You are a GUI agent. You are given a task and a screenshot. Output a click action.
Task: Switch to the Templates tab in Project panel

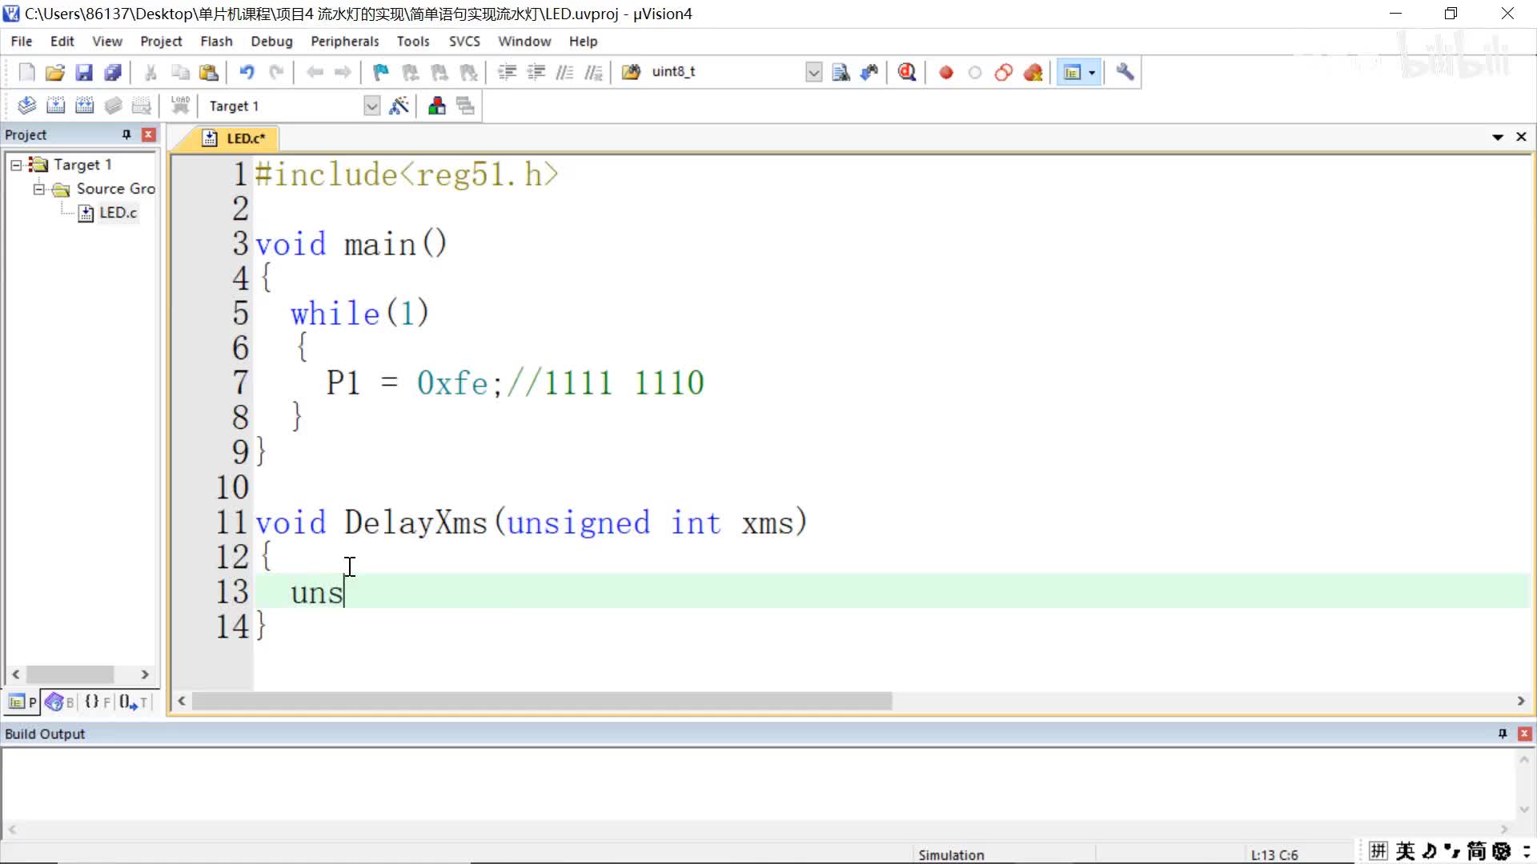click(134, 702)
